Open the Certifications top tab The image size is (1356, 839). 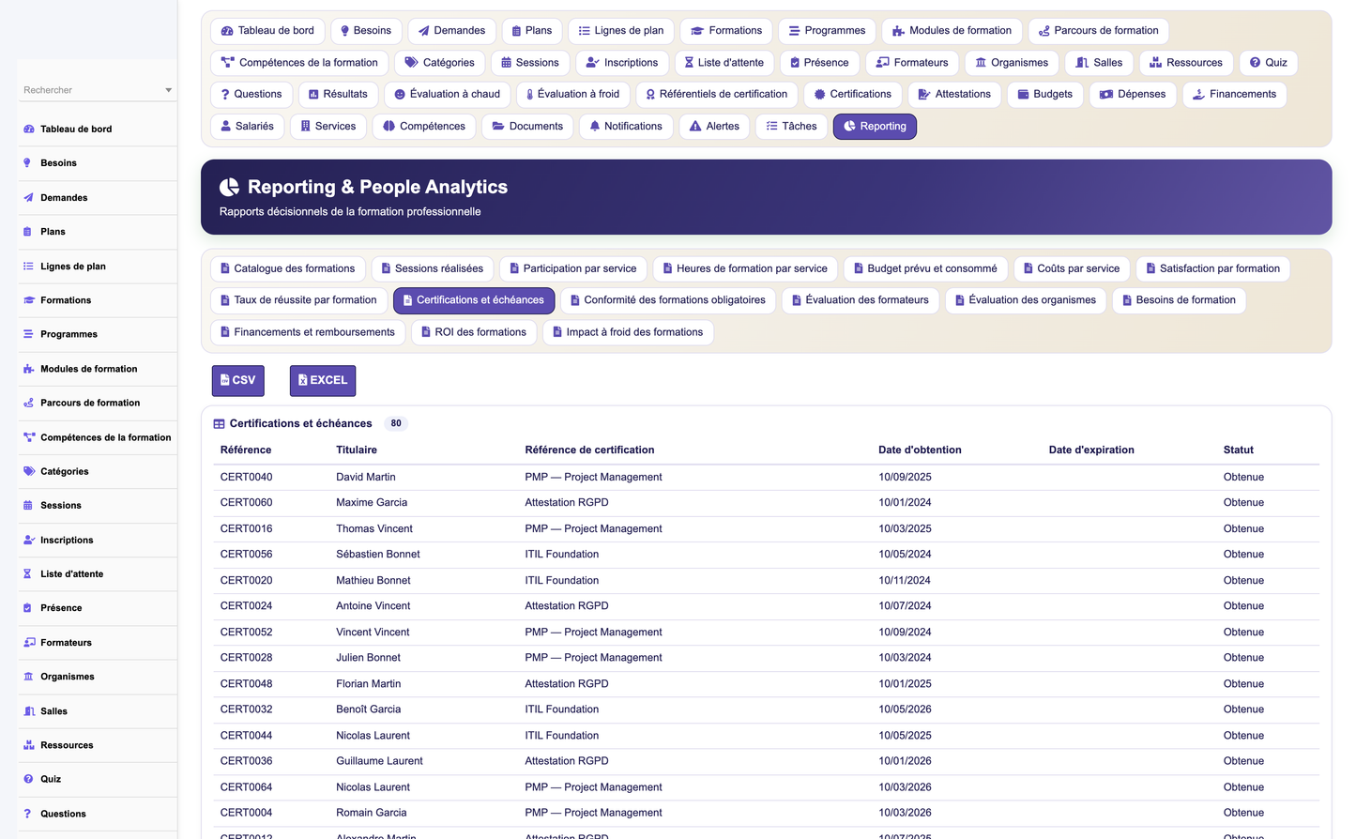pyautogui.click(x=852, y=95)
